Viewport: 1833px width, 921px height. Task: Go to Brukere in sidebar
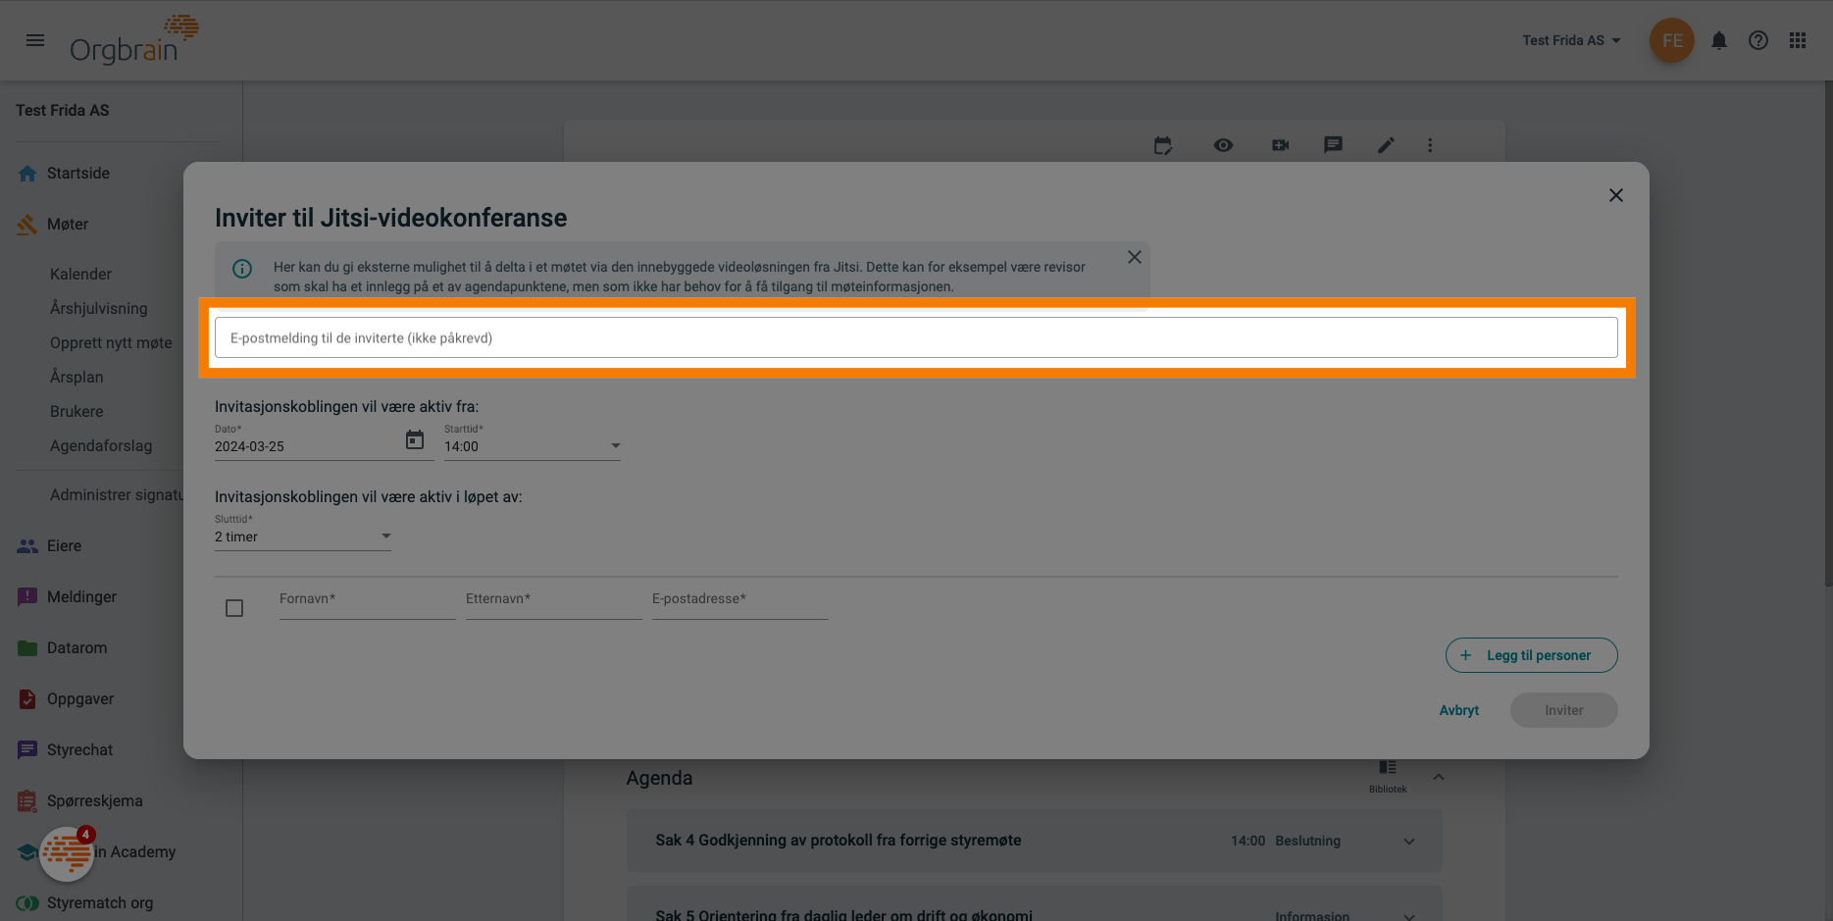(x=76, y=412)
